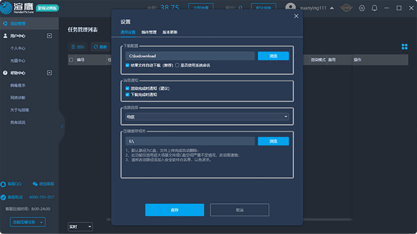Close the 设置 dialog with the X
The width and height of the screenshot is (417, 234).
(296, 16)
